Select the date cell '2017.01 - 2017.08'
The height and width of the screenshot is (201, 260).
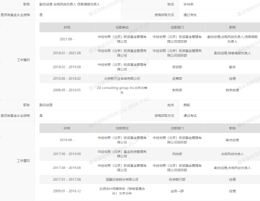click(67, 179)
